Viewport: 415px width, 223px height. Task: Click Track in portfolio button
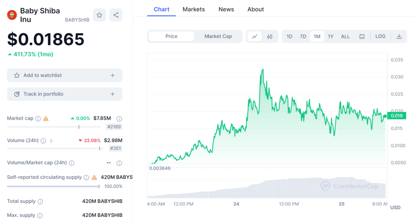click(65, 94)
